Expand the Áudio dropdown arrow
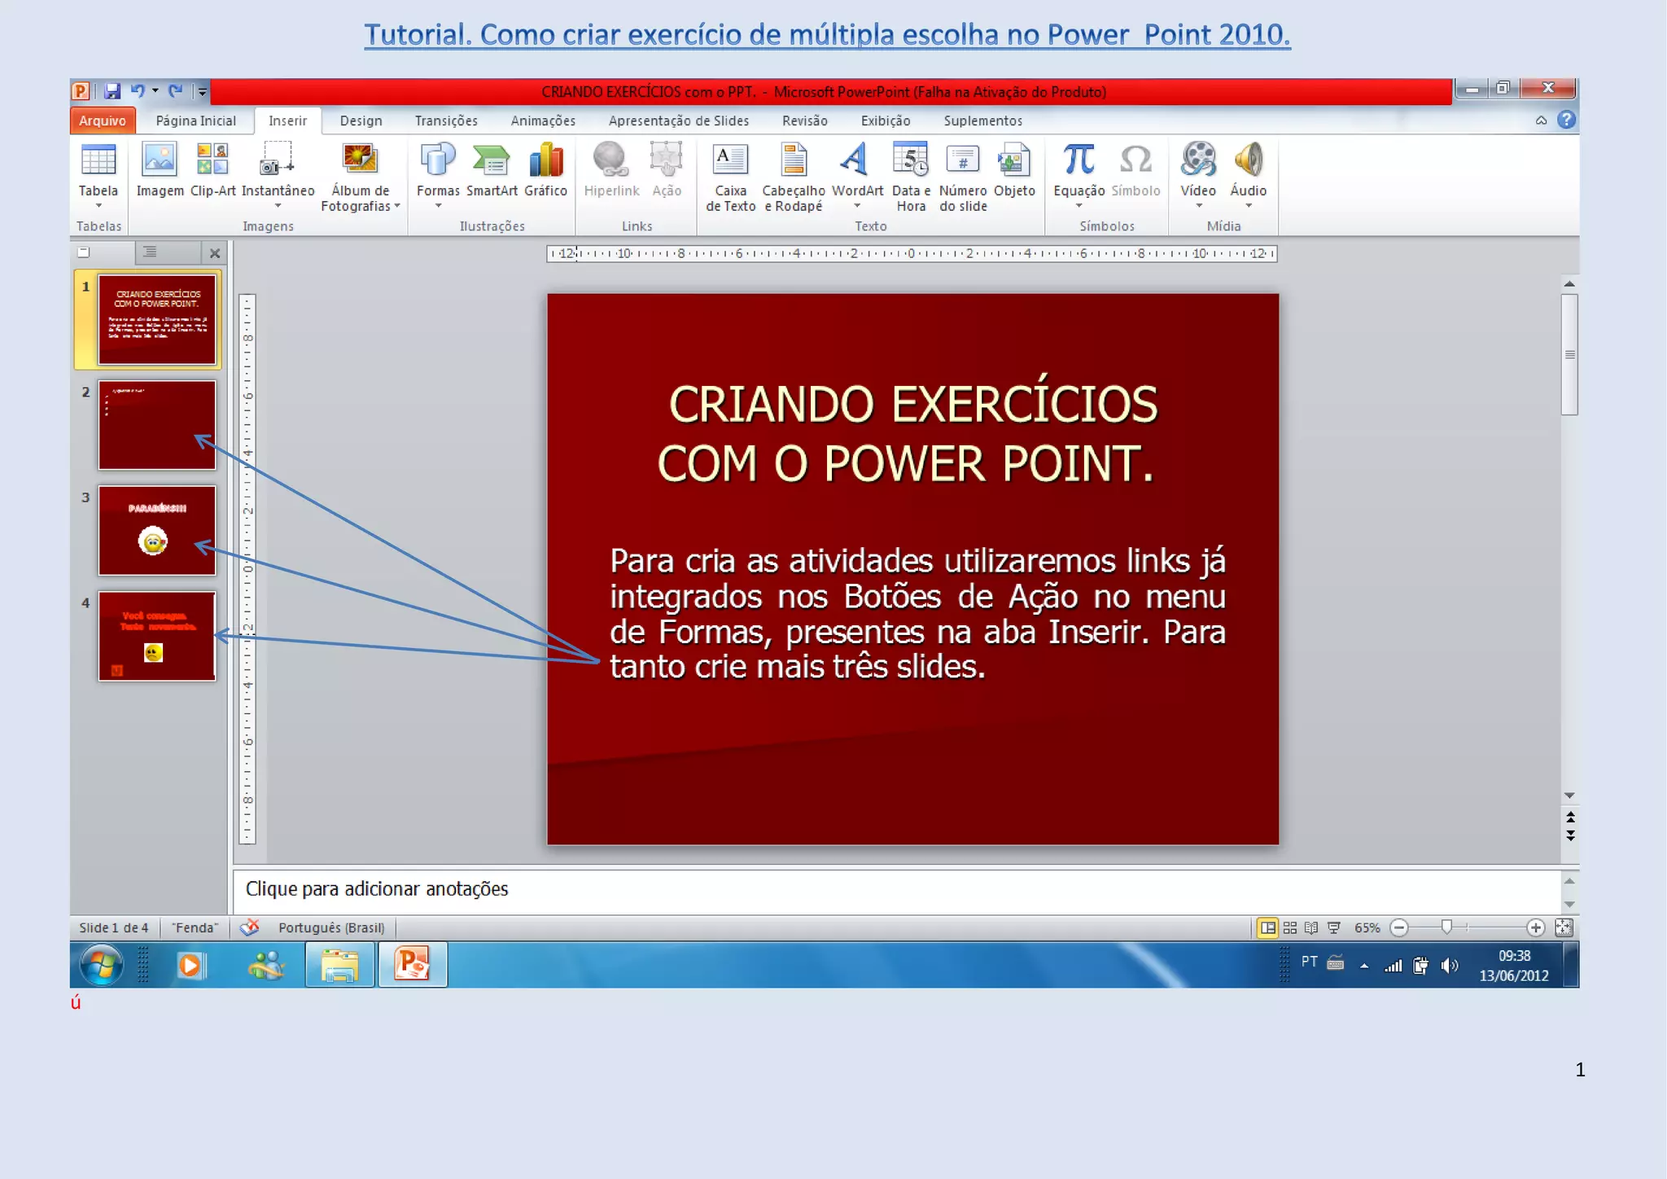The width and height of the screenshot is (1667, 1179). pyautogui.click(x=1248, y=205)
